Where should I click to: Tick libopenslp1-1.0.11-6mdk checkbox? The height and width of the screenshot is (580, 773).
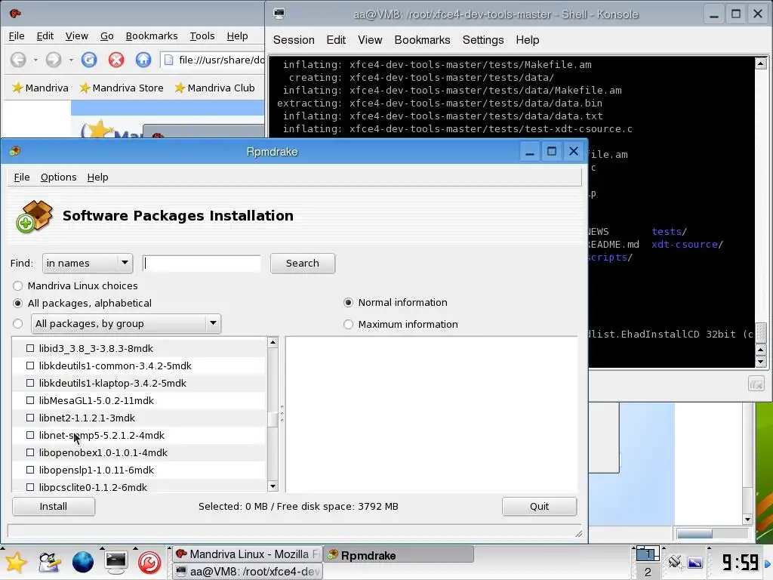pyautogui.click(x=30, y=470)
